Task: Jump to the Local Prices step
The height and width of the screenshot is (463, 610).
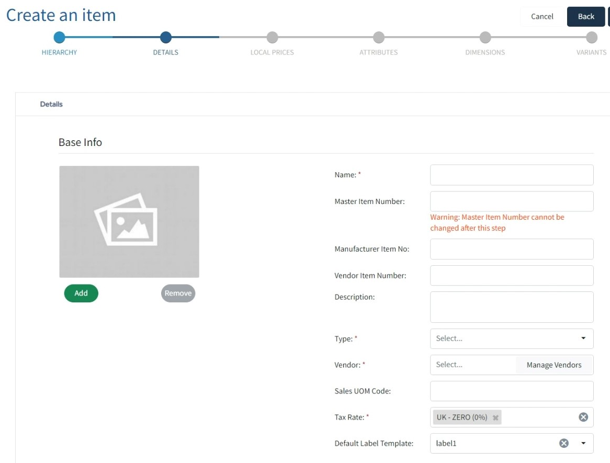Action: click(273, 37)
